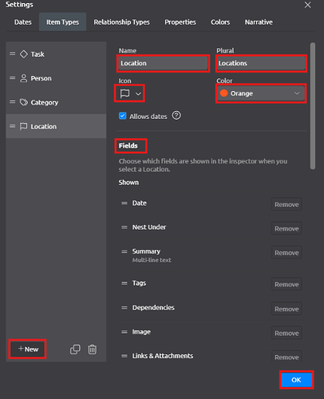Screen dimensions: 324x399
Task: Toggle the Allows dates checkbox
Action: [x=123, y=116]
